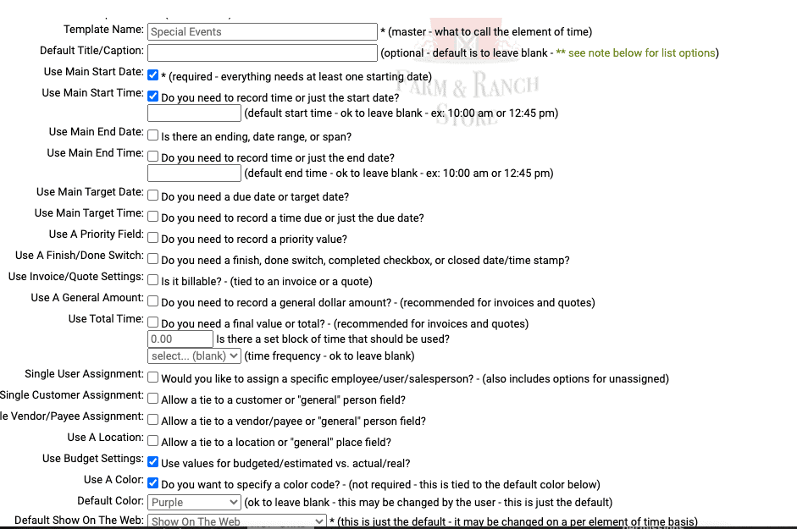
Task: Click the default start time field
Action: pos(194,113)
